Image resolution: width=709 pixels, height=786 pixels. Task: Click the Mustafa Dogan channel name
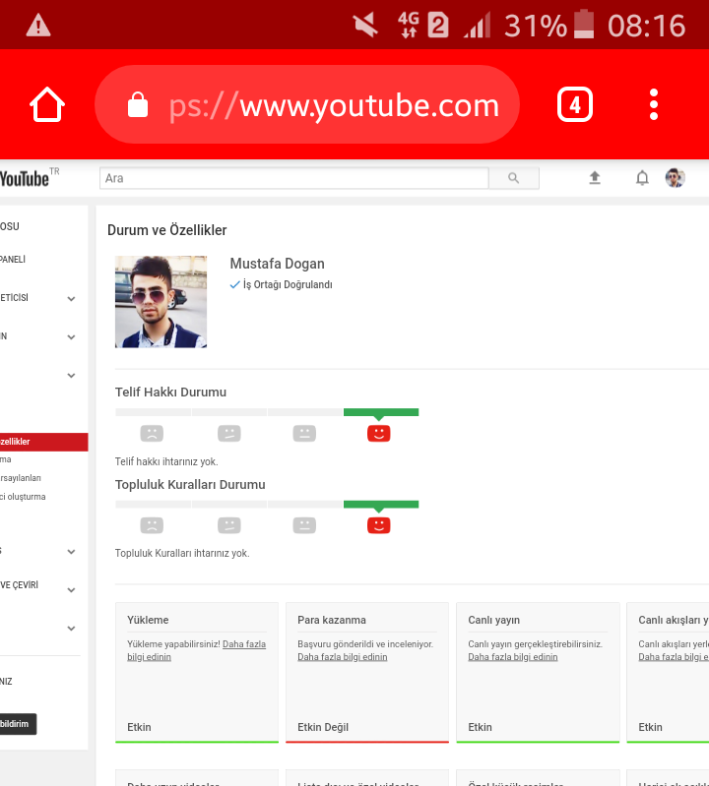277,264
